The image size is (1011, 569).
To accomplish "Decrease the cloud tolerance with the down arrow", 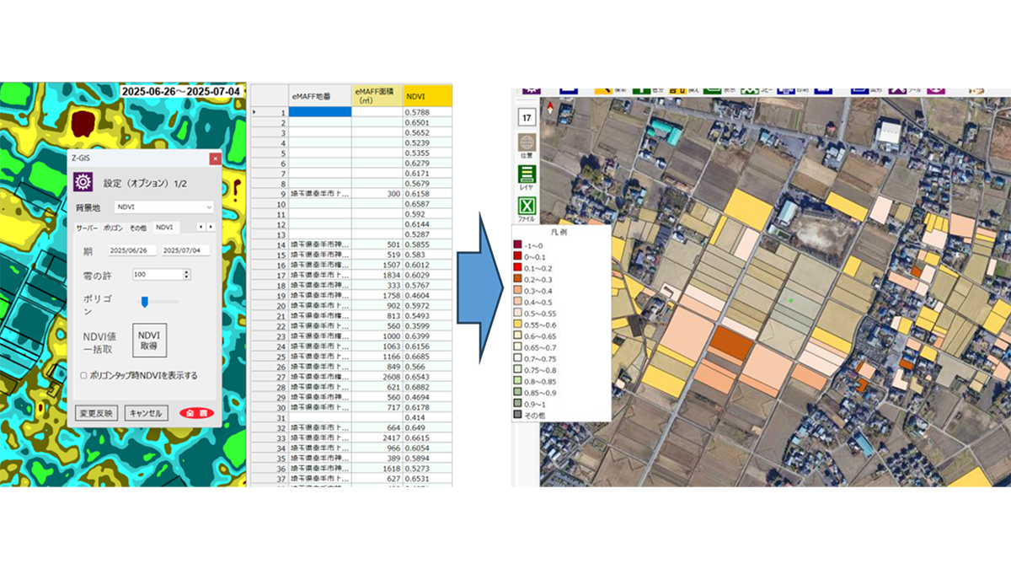I will tap(187, 277).
